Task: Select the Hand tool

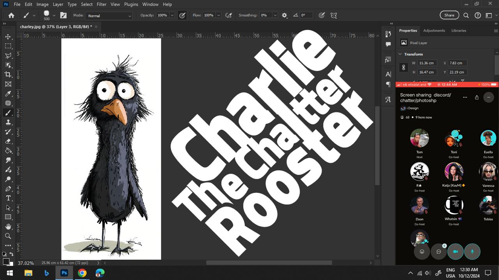Action: pos(8,227)
